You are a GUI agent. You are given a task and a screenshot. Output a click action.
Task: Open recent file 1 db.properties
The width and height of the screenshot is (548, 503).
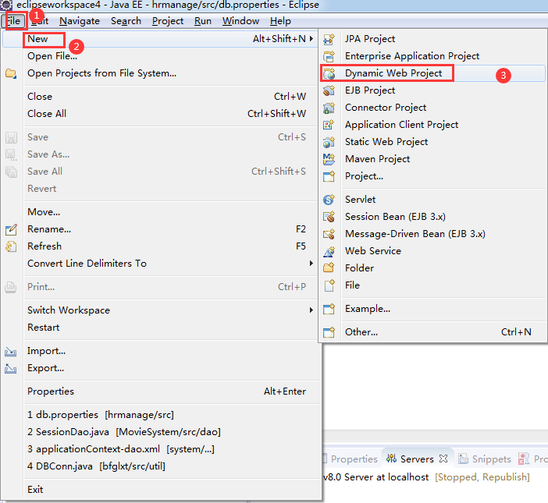coord(160,415)
